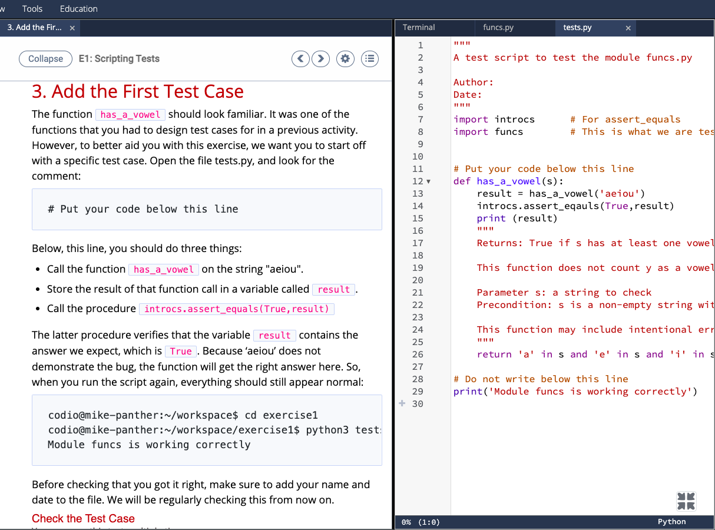Switch to the Terminal tab
The width and height of the screenshot is (715, 530).
tap(418, 27)
